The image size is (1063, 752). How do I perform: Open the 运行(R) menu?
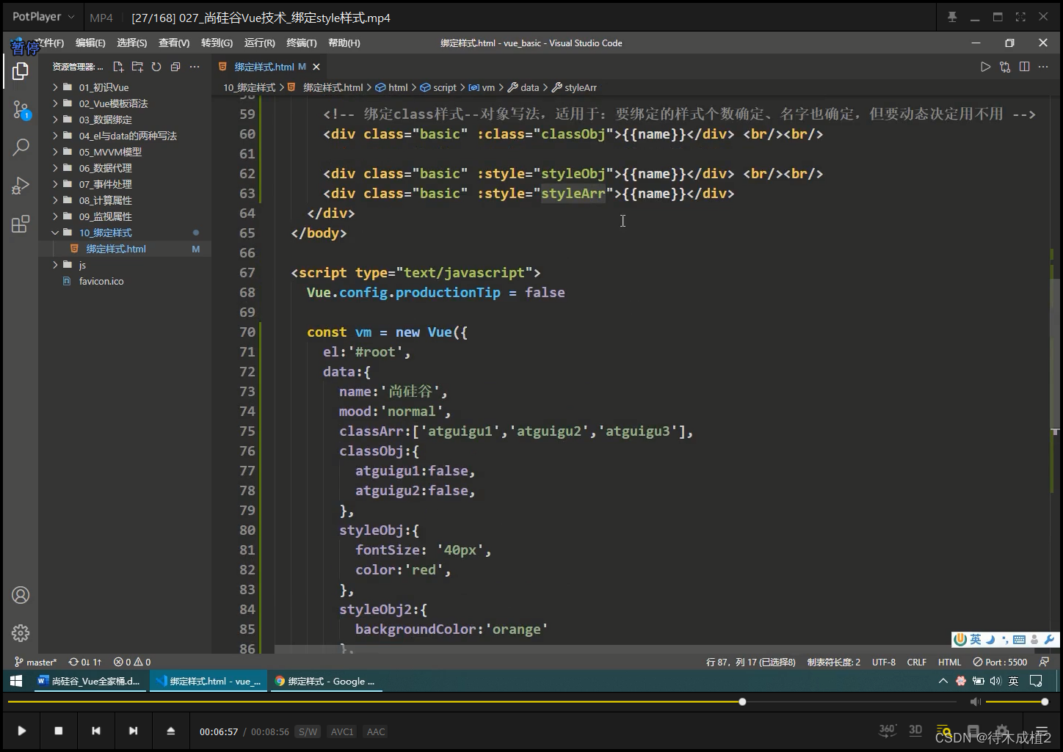260,43
